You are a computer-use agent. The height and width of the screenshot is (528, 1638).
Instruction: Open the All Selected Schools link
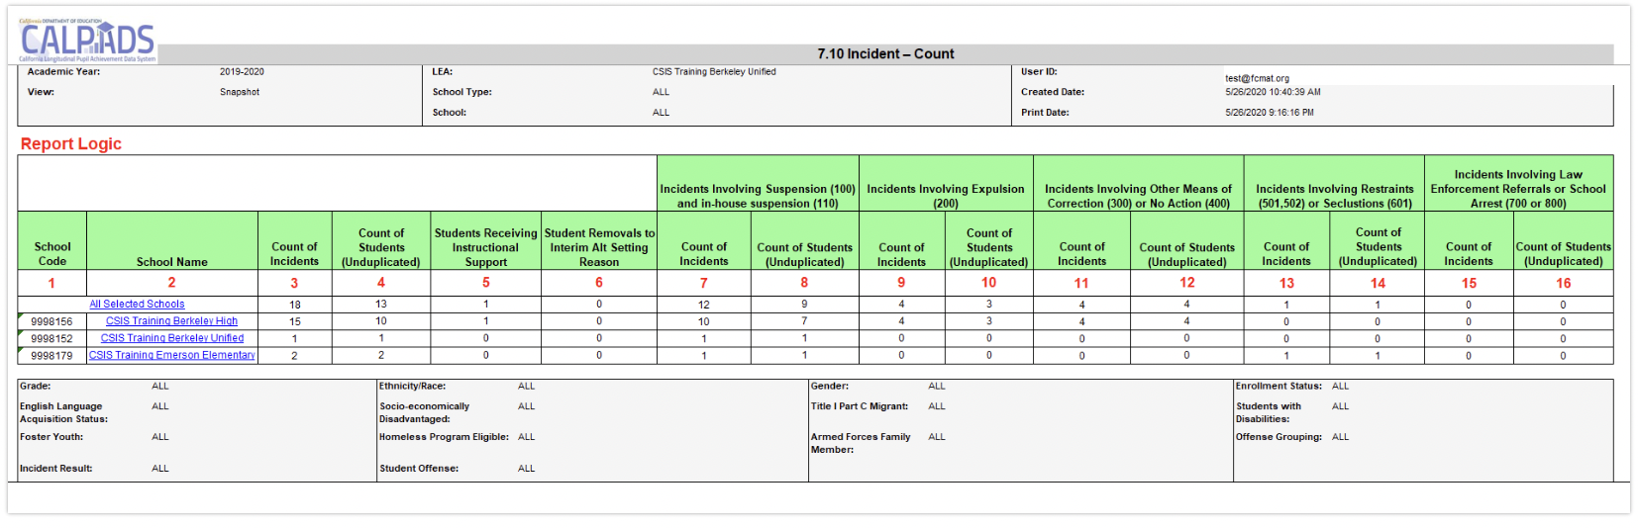point(137,305)
